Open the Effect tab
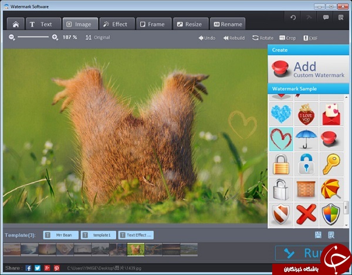The image size is (352, 275). click(117, 24)
